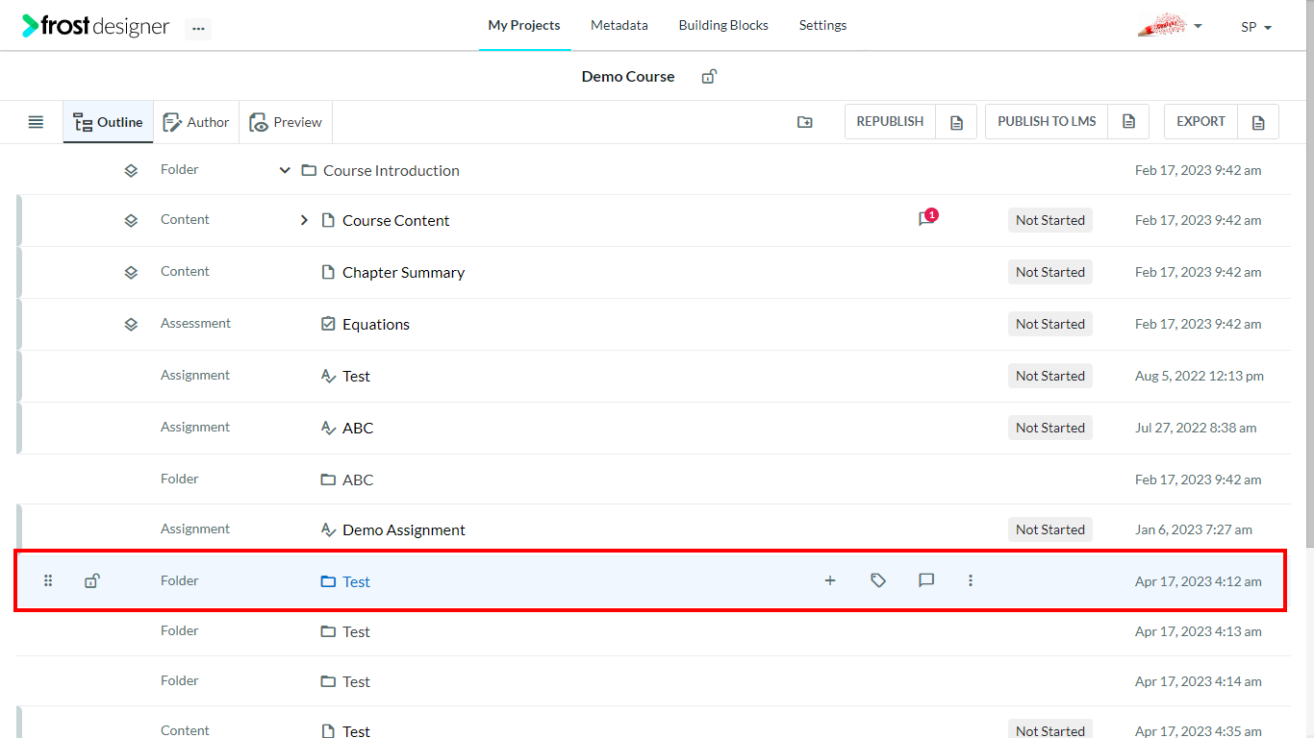1314x738 pixels.
Task: Open the Demo Assignment item
Action: [x=404, y=529]
